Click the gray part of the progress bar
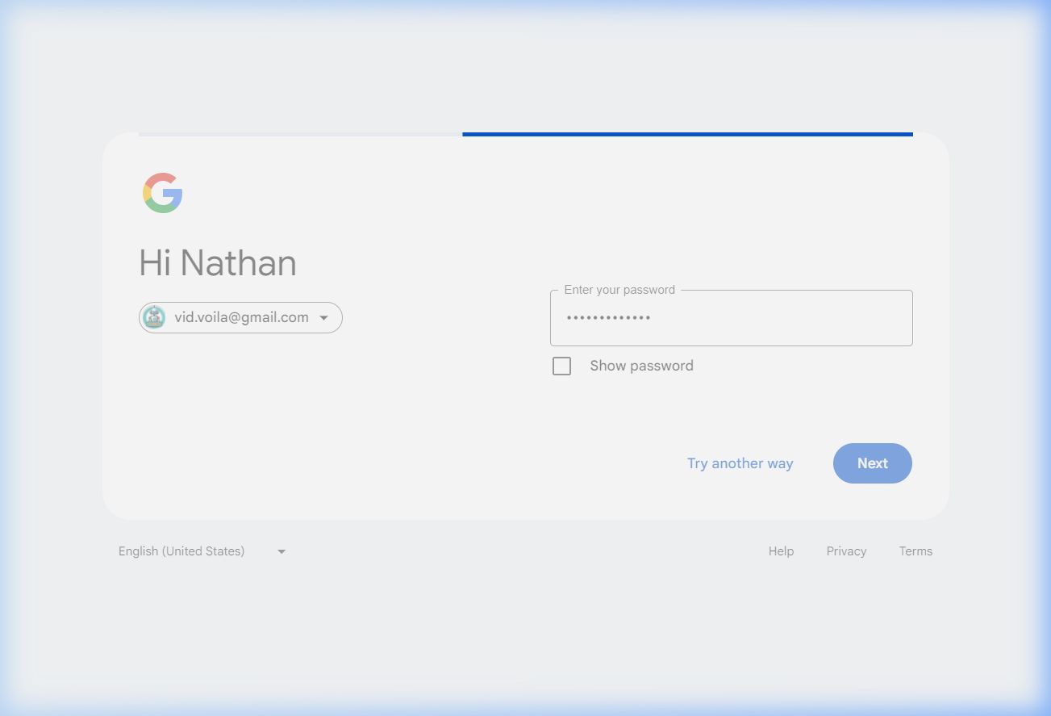1051x716 pixels. [300, 134]
